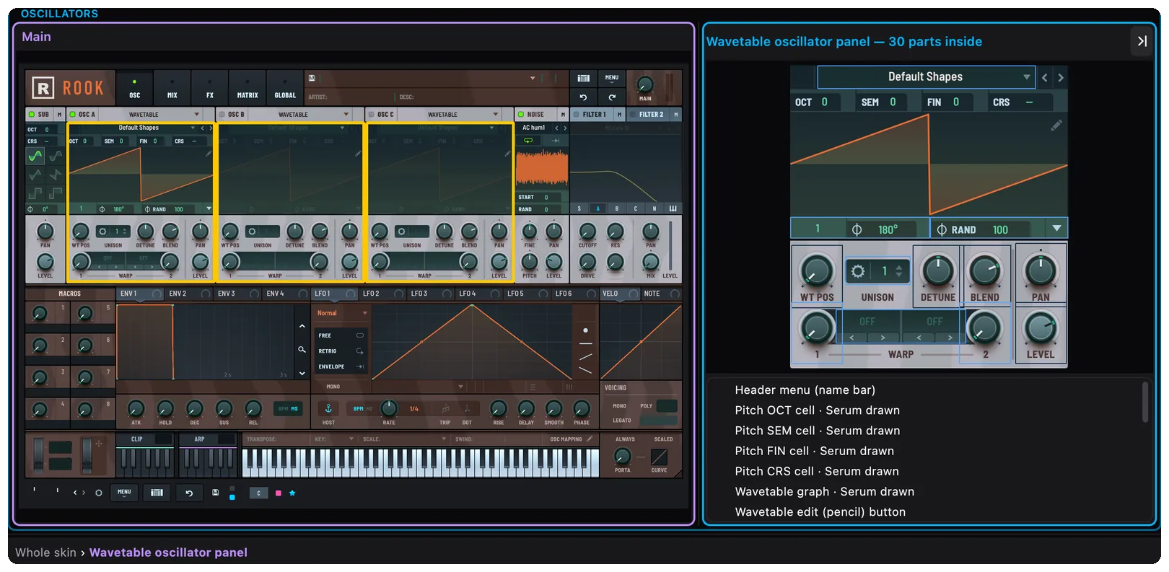Switch to the GLOBAL tab

click(285, 88)
